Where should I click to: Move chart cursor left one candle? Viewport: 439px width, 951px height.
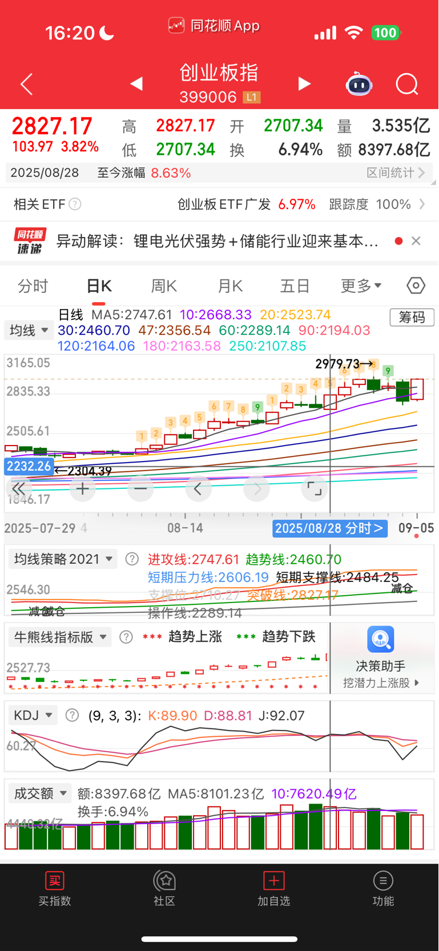point(198,489)
